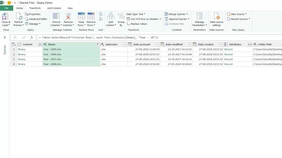
Task: Click the Date accessed column type icon
Action: tap(130, 44)
